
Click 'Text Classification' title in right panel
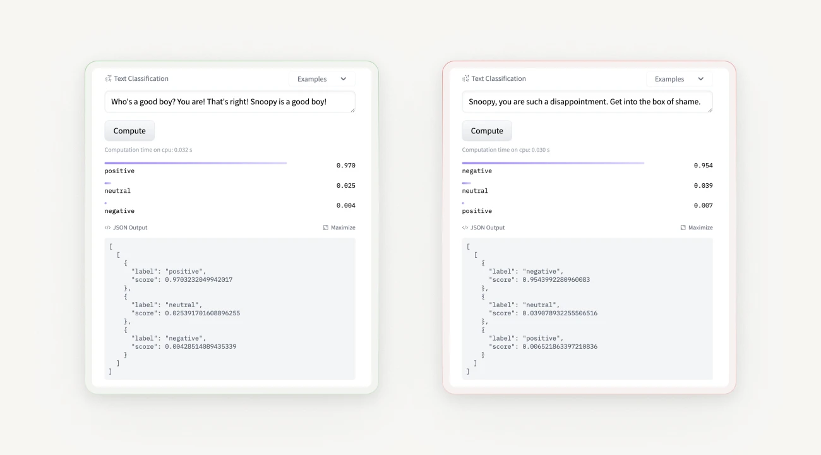click(499, 79)
